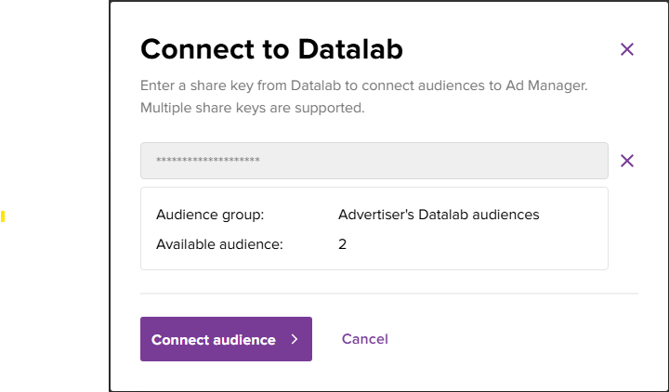The height and width of the screenshot is (392, 669).
Task: Click the audience details info box
Action: coord(374,229)
